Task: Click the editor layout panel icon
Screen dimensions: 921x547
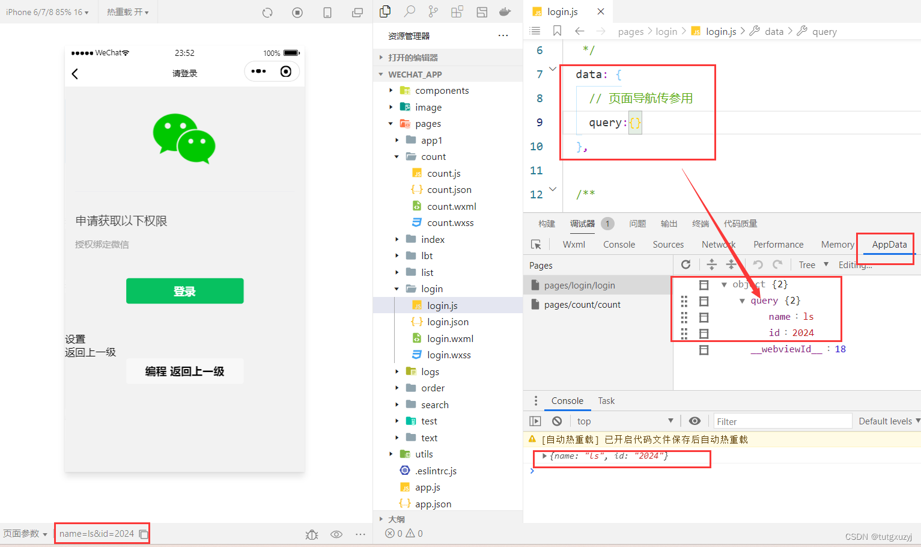Action: pos(482,11)
